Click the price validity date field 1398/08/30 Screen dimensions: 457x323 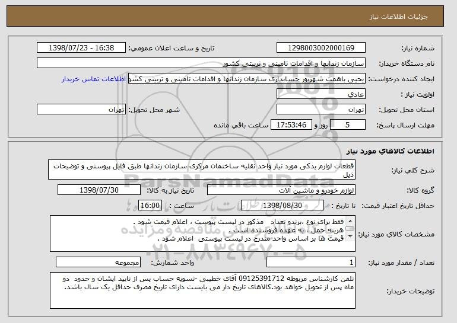coord(283,206)
